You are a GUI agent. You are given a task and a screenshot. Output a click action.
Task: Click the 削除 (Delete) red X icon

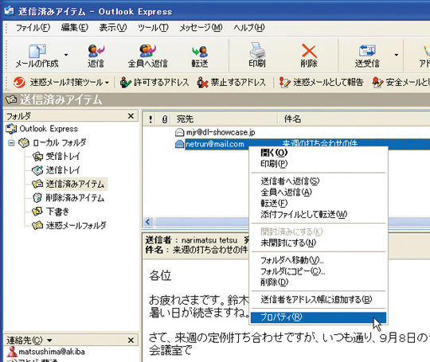pos(309,51)
